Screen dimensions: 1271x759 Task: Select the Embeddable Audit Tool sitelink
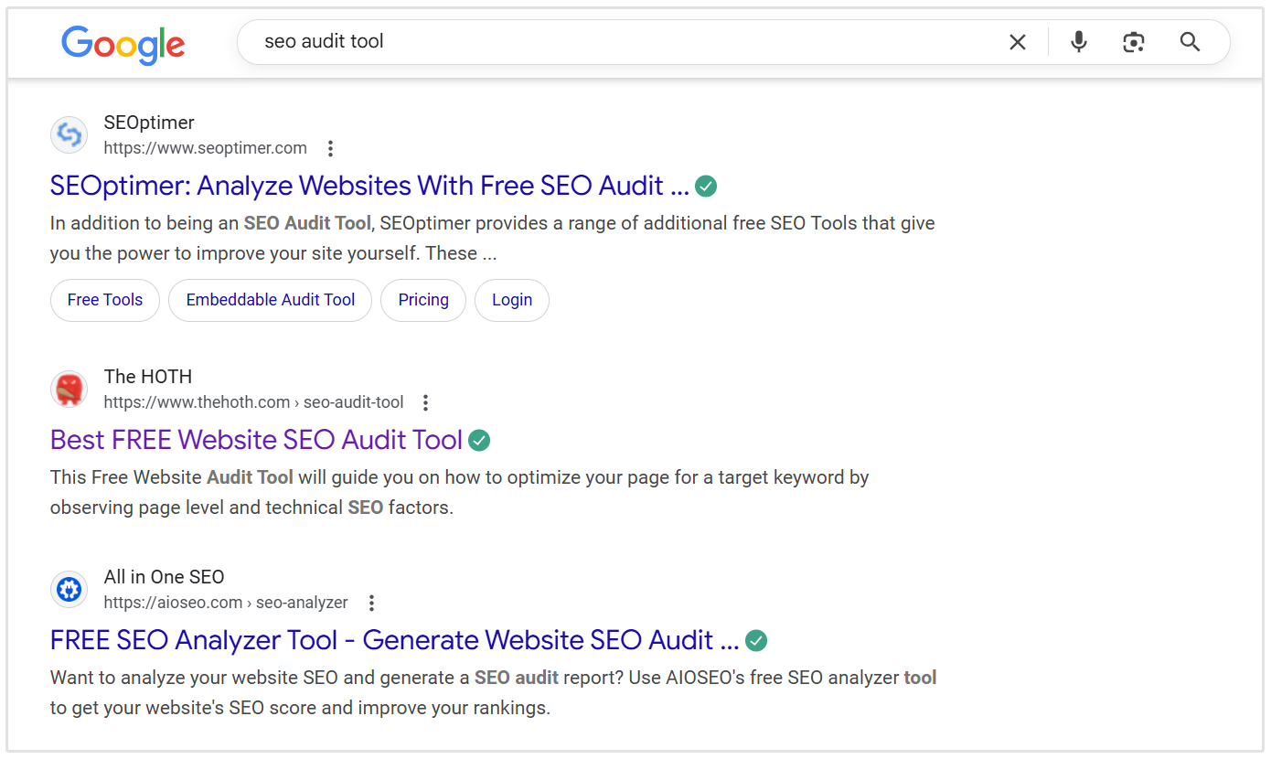(270, 299)
